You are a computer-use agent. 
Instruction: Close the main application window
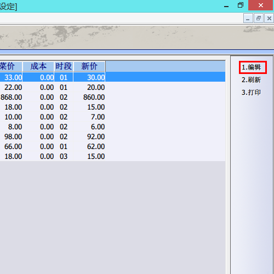click(261, 5)
